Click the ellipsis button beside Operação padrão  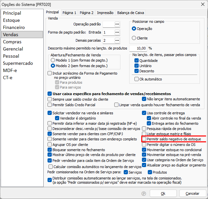point(117,24)
